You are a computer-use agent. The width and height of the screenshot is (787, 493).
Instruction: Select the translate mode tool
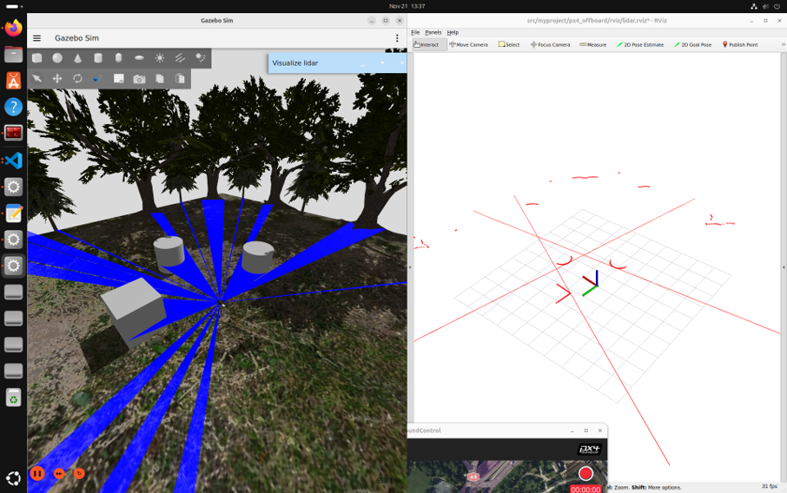point(57,78)
